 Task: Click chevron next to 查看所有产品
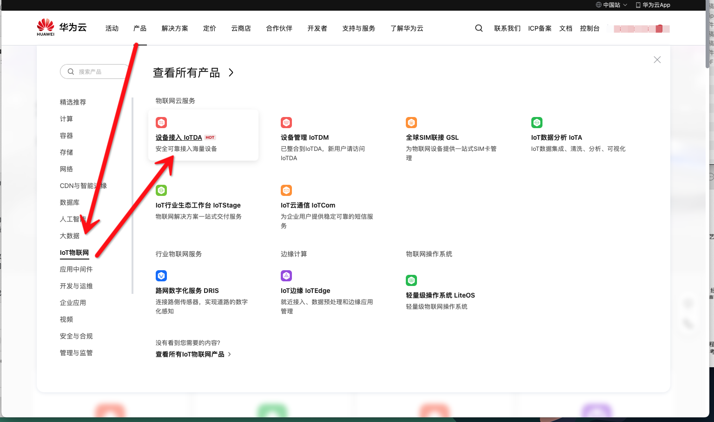231,73
